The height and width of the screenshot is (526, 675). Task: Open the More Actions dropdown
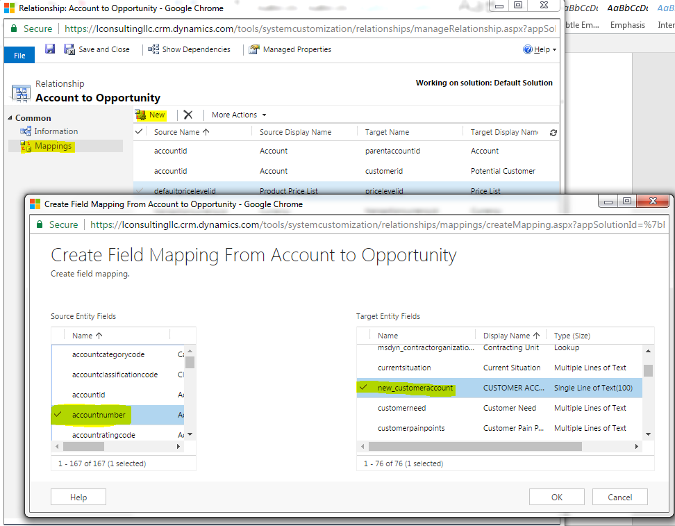239,115
